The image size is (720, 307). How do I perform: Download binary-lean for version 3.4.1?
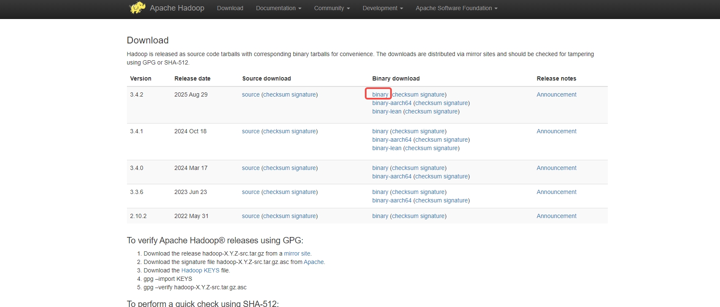coord(387,148)
